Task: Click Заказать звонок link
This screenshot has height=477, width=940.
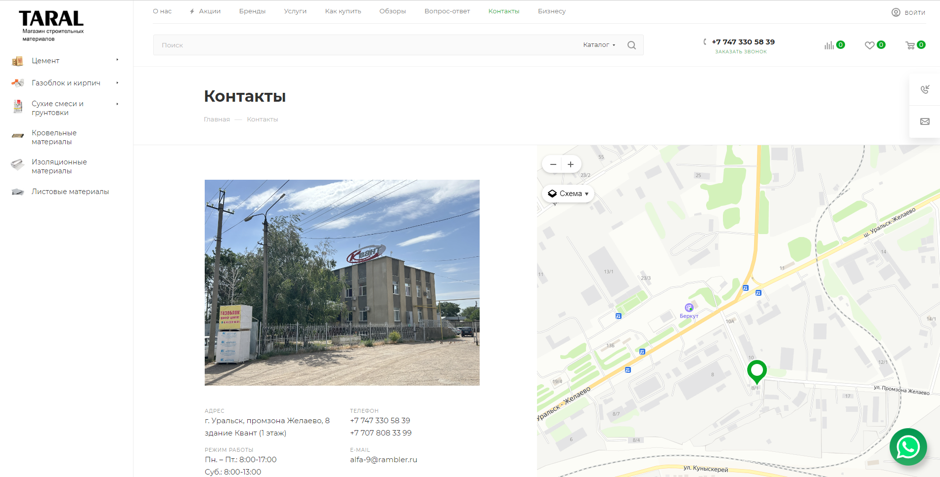Action: [741, 52]
